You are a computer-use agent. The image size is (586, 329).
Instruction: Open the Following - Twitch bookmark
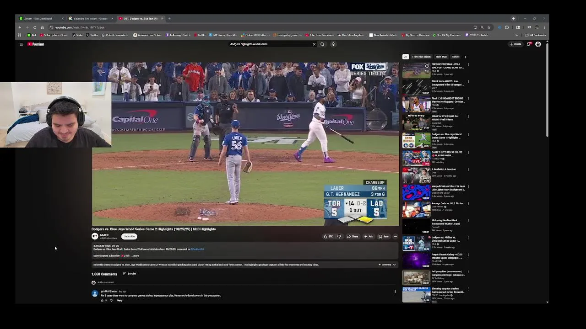click(x=178, y=35)
